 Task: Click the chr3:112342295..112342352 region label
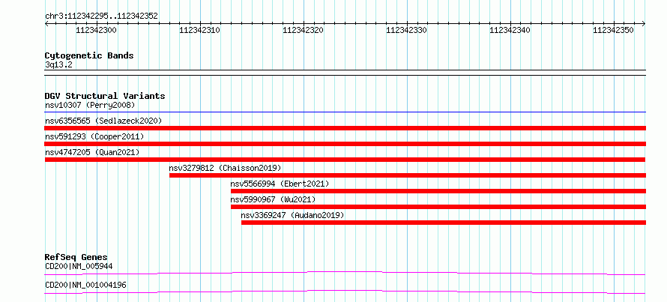click(x=101, y=16)
